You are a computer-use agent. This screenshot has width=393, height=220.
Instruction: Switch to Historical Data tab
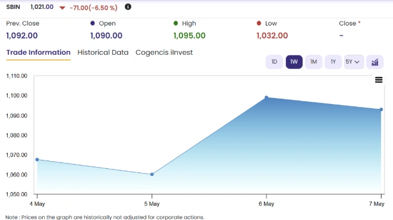tap(103, 52)
